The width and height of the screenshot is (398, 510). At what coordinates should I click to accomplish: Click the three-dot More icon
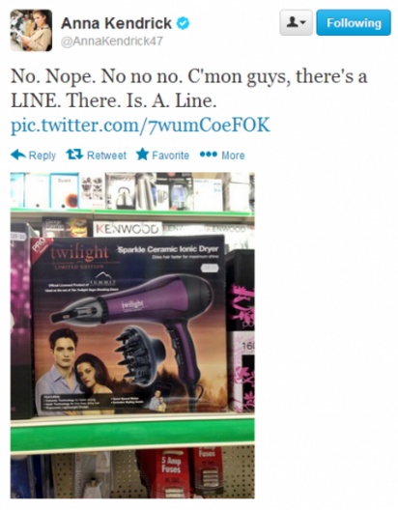click(x=209, y=155)
